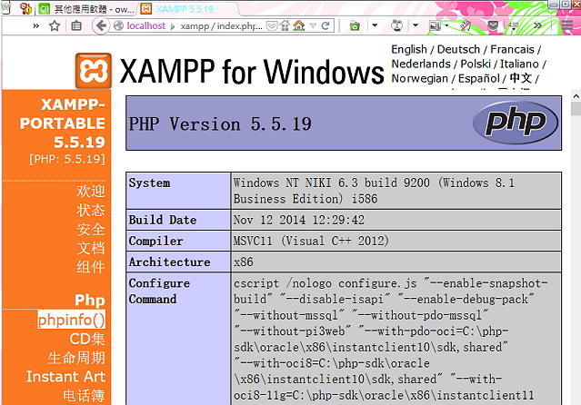Expand hidden items with left-side double chevron
581x405 pixels.
[x=36, y=25]
